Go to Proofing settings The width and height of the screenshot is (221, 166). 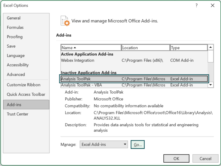click(x=26, y=37)
